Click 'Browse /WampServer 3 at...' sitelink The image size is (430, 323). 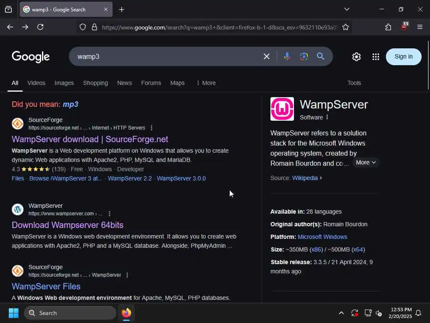pyautogui.click(x=66, y=178)
